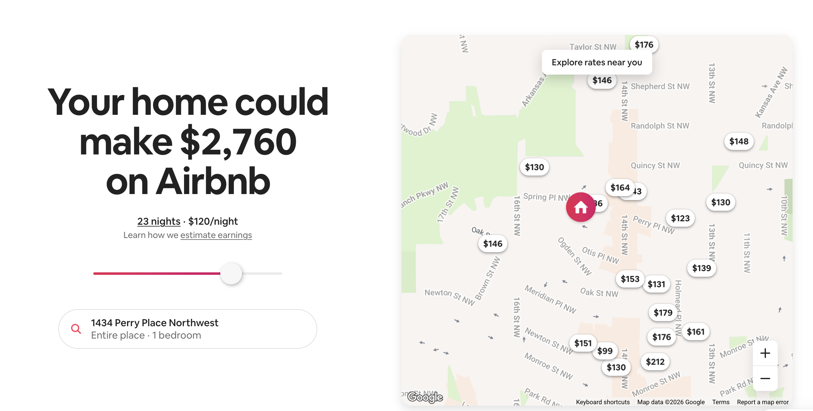Open the 23 nights link
Viewport: 813px width, 411px height.
pyautogui.click(x=159, y=221)
